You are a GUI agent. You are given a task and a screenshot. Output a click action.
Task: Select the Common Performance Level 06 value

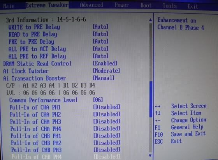(x=98, y=100)
